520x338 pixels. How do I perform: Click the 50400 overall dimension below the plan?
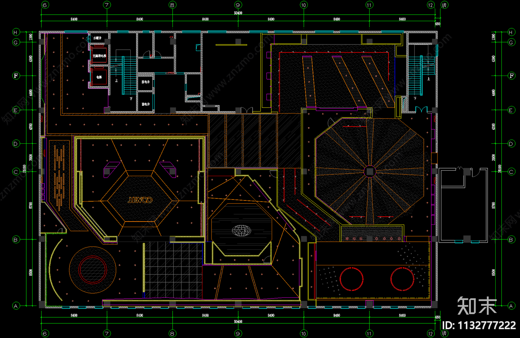238,321
